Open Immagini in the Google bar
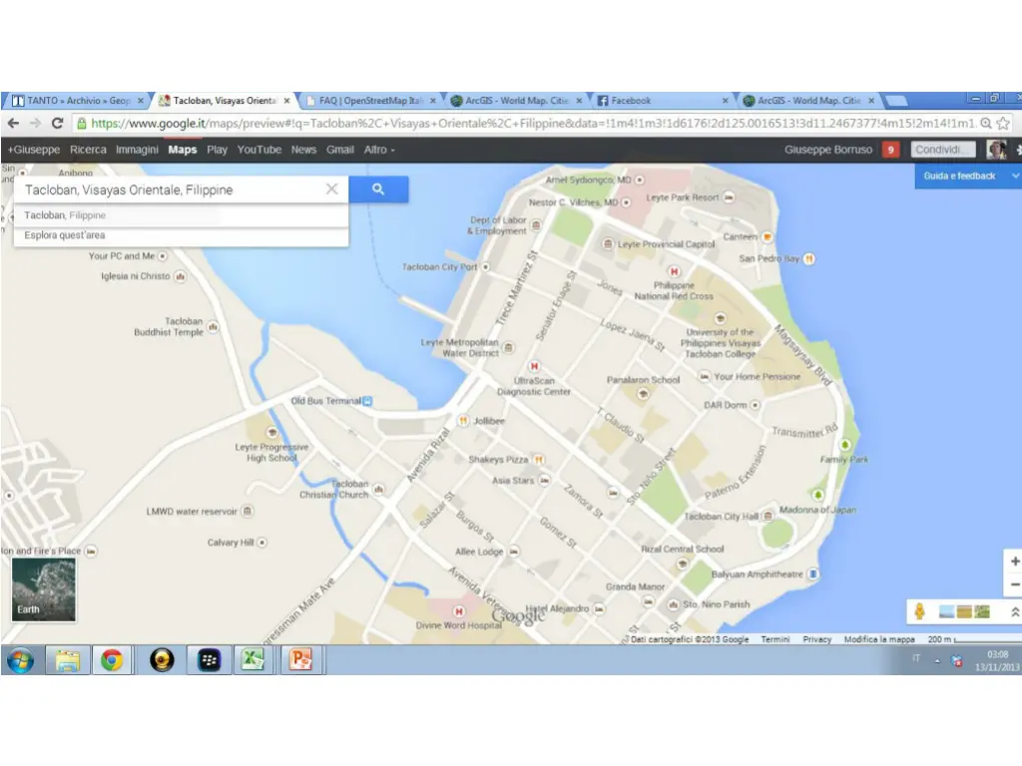The image size is (1022, 766). 137,150
